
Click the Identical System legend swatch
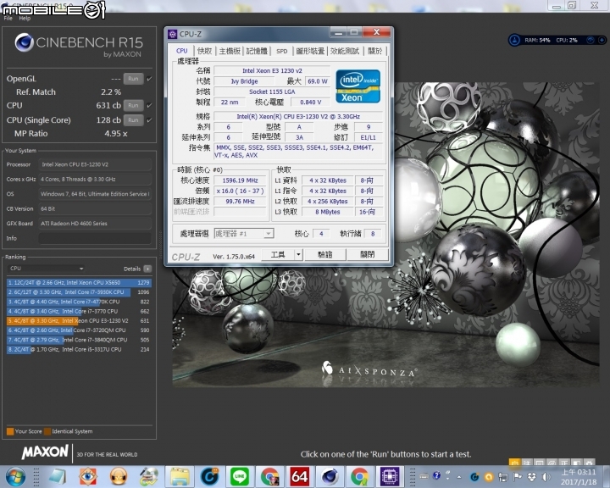47,431
